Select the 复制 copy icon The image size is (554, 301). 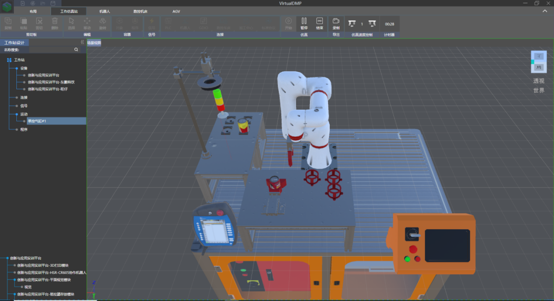pos(8,24)
